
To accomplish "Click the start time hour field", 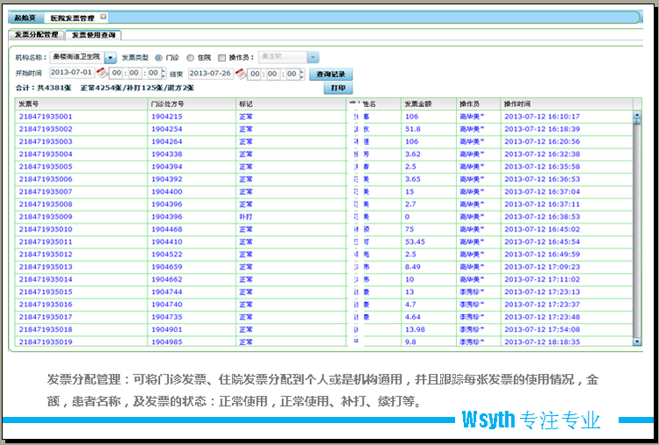I will click(116, 73).
